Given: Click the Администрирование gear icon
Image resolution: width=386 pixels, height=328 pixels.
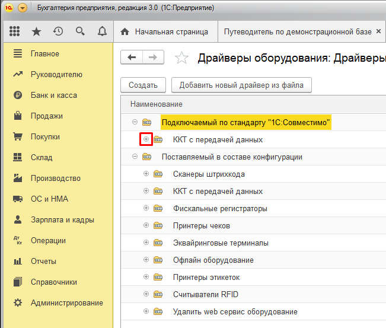Looking at the screenshot, I should click(18, 302).
